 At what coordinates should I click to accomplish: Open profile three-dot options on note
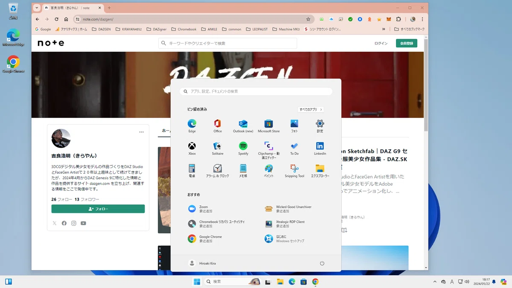click(141, 132)
